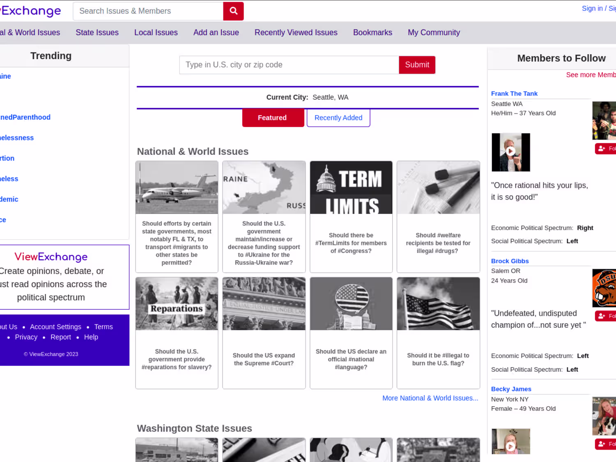616x462 pixels.
Task: Select the Featured tab
Action: [x=273, y=118]
